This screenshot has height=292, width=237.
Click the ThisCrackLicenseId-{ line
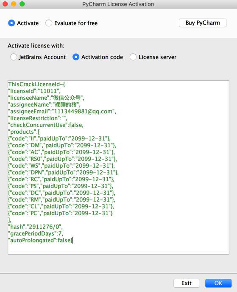(x=36, y=84)
